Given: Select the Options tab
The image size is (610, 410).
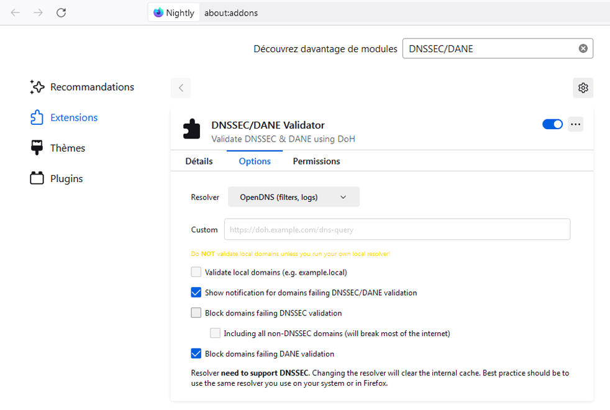Looking at the screenshot, I should (x=255, y=161).
